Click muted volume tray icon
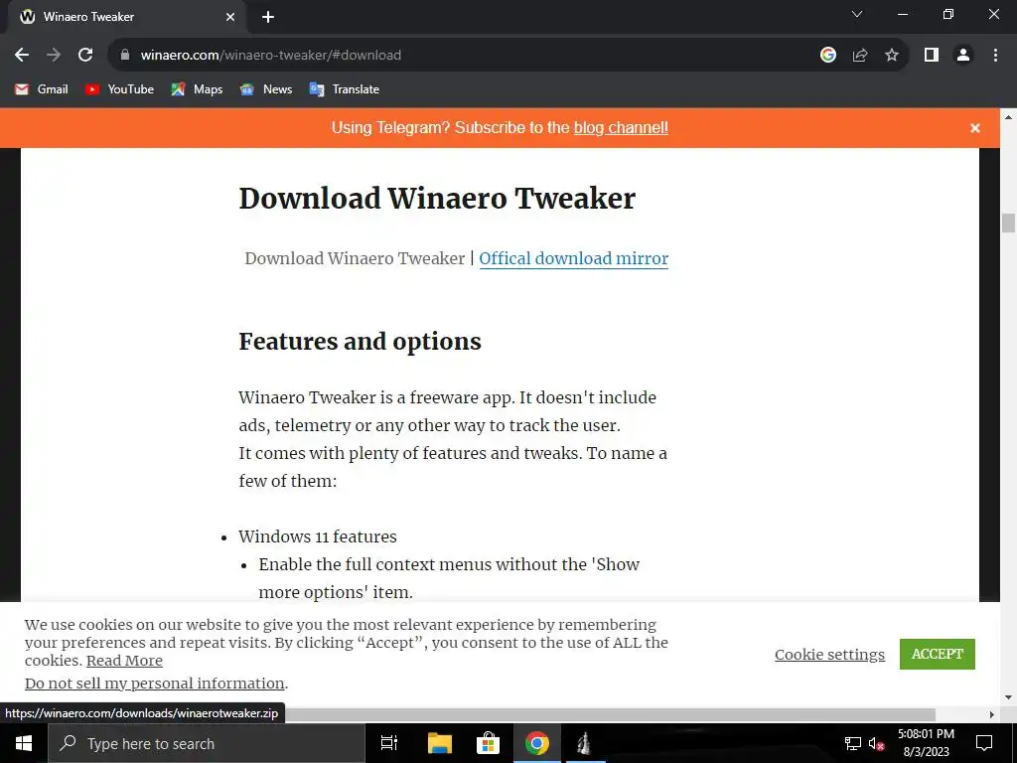Screen dimensions: 1017x763 [x=876, y=743]
